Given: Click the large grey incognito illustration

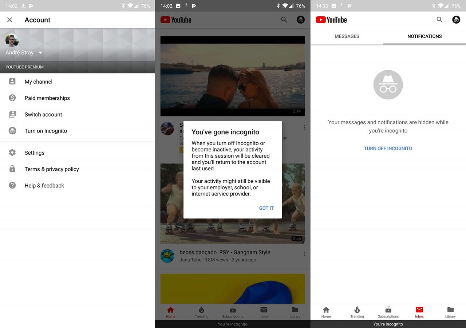Looking at the screenshot, I should coord(388,85).
